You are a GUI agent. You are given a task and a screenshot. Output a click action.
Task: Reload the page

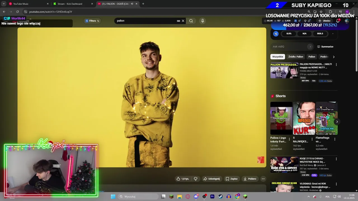[17, 12]
